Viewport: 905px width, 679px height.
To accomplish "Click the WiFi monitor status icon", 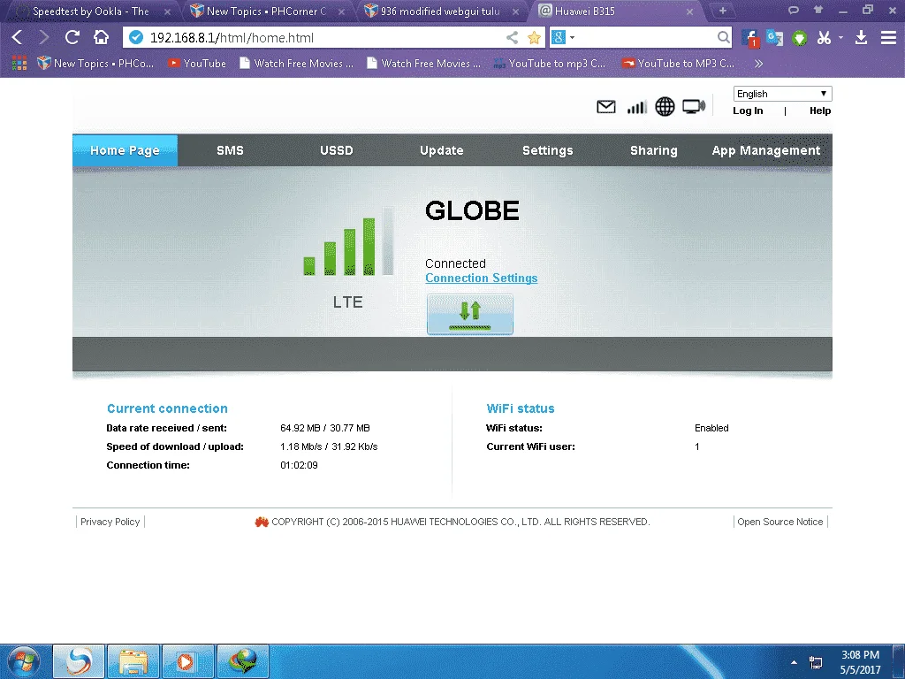I will 694,107.
